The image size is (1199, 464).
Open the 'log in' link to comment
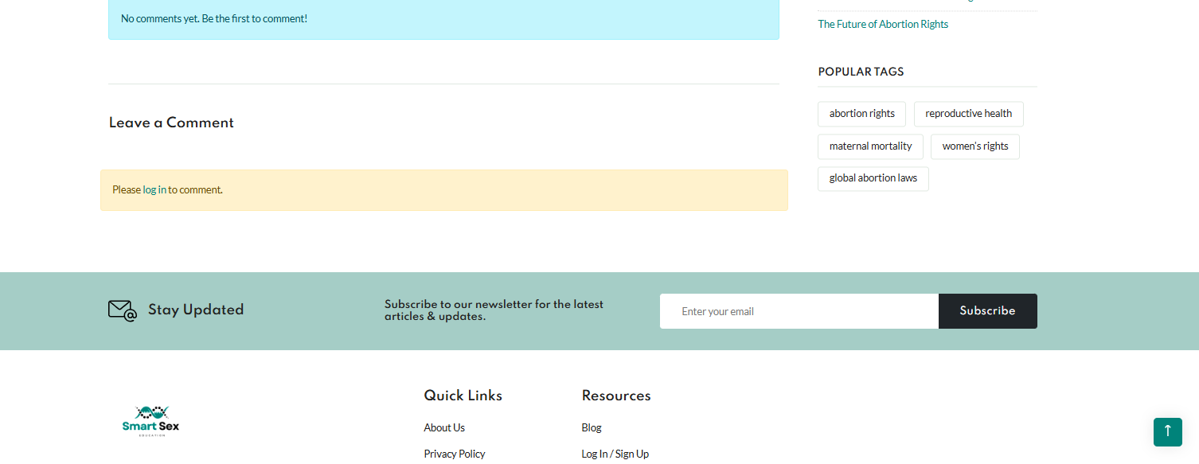point(154,189)
